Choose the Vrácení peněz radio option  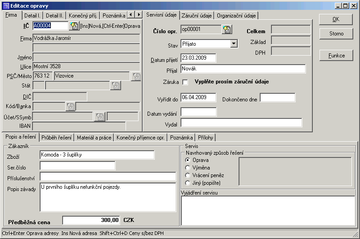tap(188, 175)
